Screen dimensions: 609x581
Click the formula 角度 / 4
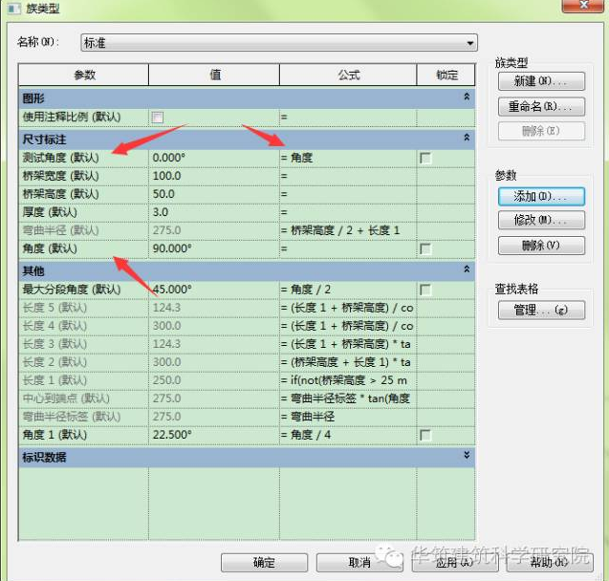[x=348, y=435]
